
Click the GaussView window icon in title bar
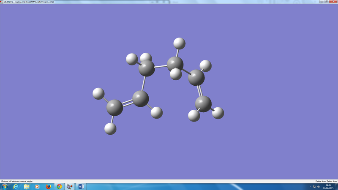click(2, 2)
